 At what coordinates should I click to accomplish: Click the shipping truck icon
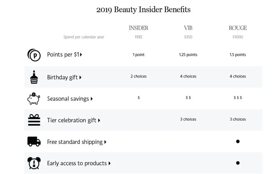(x=34, y=141)
